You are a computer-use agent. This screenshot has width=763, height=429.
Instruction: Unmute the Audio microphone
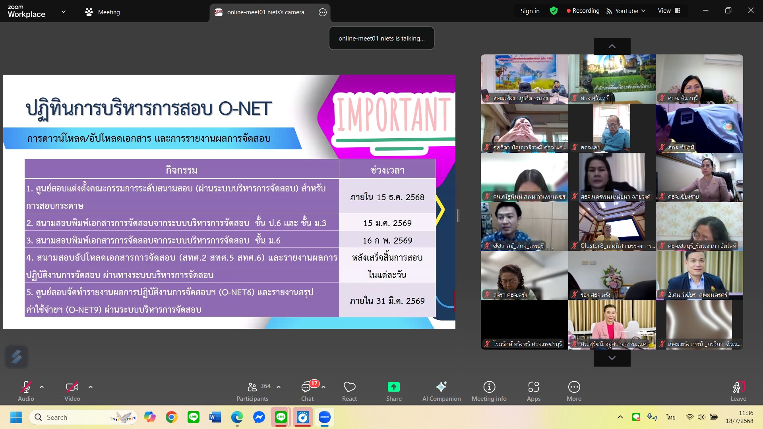pos(26,387)
